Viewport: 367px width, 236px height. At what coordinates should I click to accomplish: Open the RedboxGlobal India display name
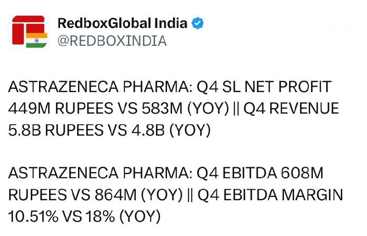(122, 23)
